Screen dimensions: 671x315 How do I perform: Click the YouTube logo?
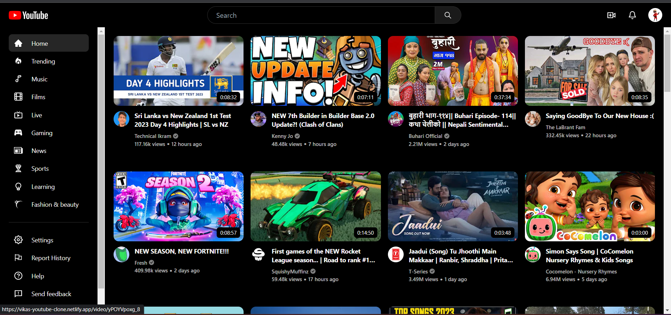[28, 15]
